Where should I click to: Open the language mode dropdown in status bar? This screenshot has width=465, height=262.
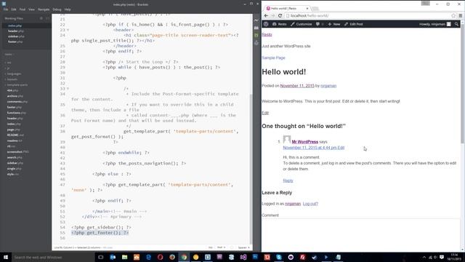tap(221, 247)
